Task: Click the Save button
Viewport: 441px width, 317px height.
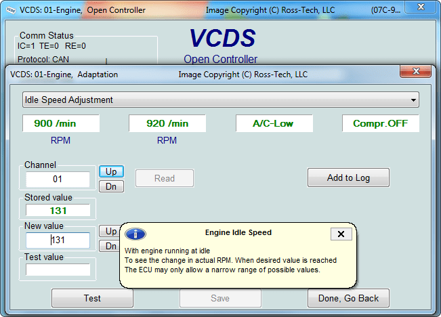Action: (x=220, y=298)
